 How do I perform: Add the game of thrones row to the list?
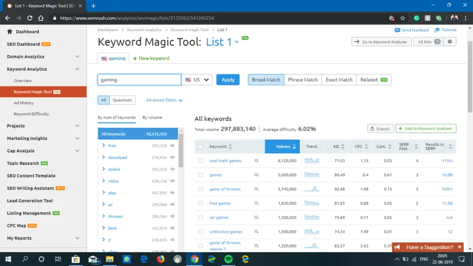click(x=256, y=189)
